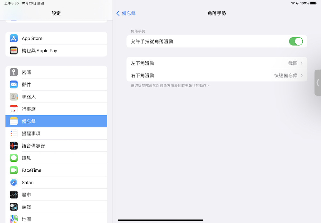321x223 pixels.
Task: Tap the 密碼 key icon
Action: click(x=13, y=72)
